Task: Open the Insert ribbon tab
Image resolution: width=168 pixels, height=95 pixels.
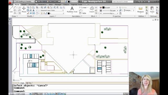Action: pos(24,4)
